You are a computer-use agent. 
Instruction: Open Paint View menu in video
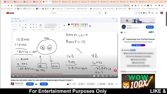click(16, 21)
